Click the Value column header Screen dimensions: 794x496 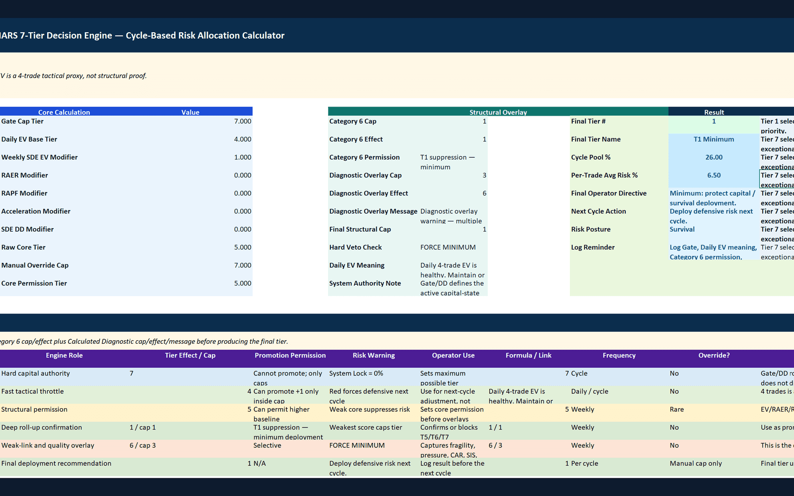pos(190,112)
